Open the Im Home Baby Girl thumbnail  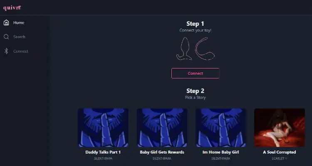click(x=220, y=128)
